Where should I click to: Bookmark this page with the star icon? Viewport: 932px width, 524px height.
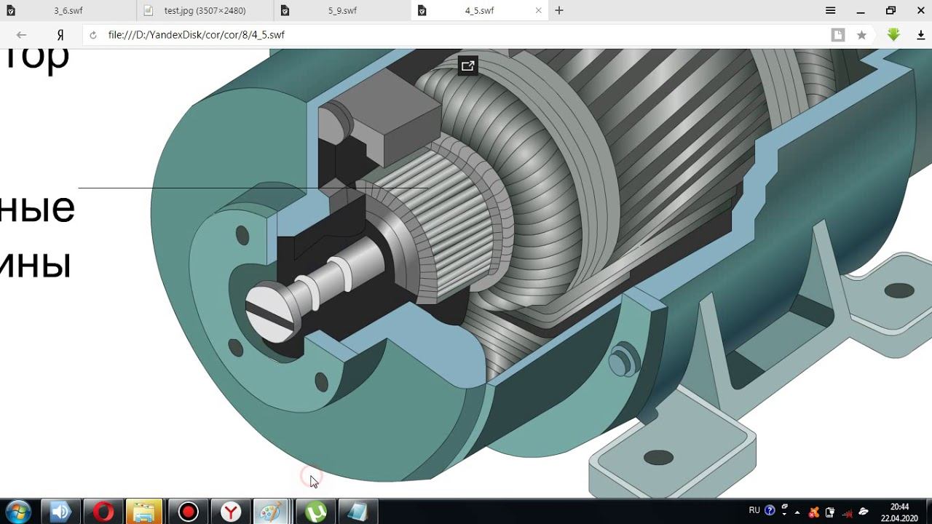tap(862, 35)
